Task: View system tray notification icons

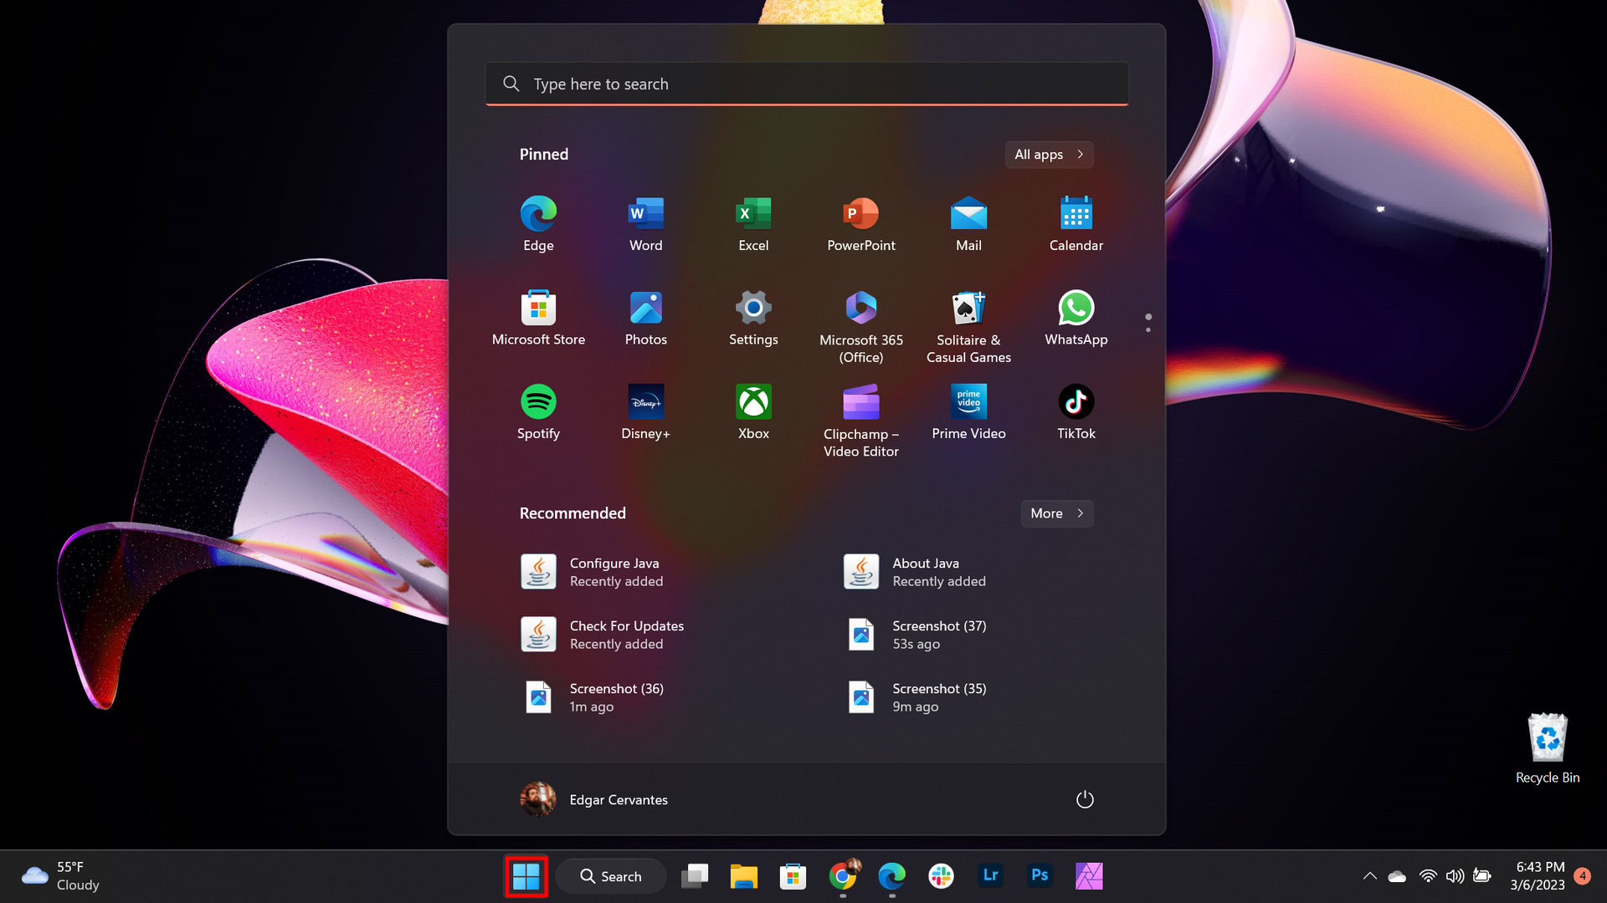Action: (x=1368, y=875)
